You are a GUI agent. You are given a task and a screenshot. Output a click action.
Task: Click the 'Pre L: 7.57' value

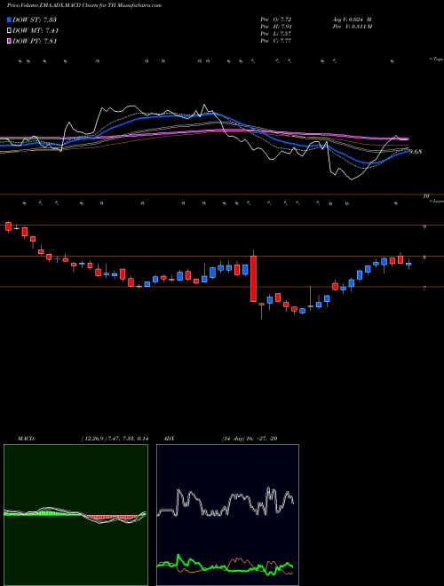coord(276,34)
